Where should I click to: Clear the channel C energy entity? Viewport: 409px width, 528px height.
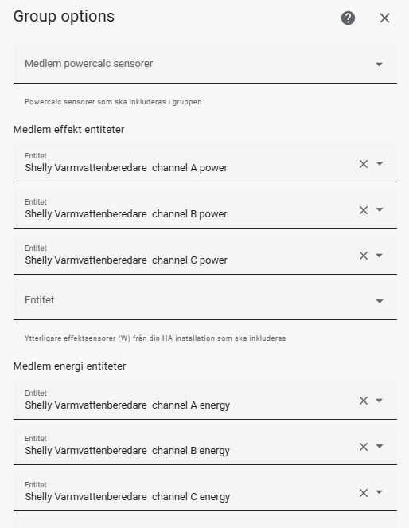pos(364,493)
